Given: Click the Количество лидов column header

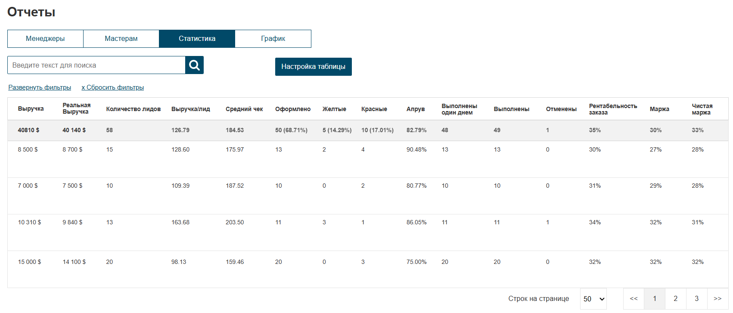Looking at the screenshot, I should (134, 109).
